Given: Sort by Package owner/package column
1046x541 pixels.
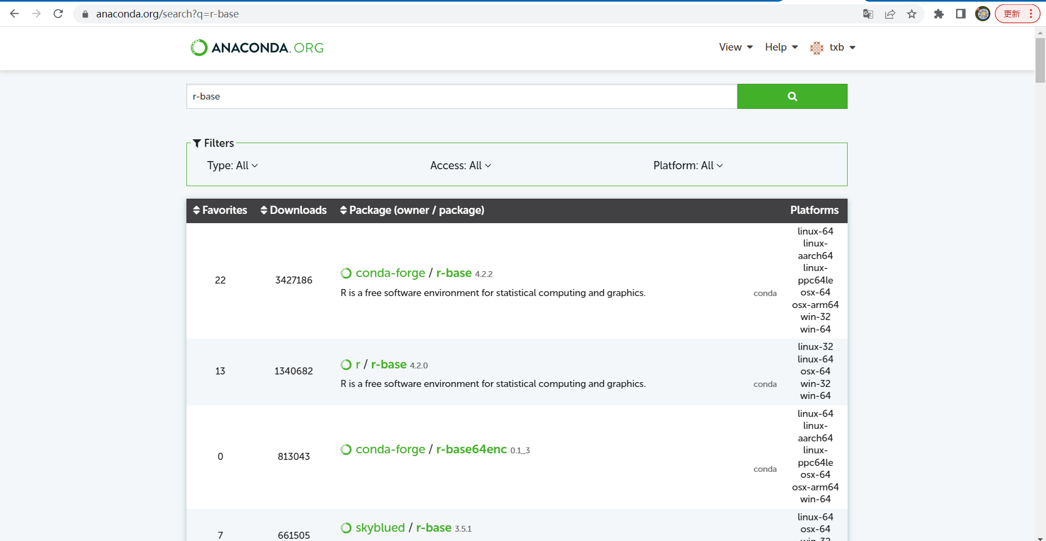Looking at the screenshot, I should coord(412,210).
